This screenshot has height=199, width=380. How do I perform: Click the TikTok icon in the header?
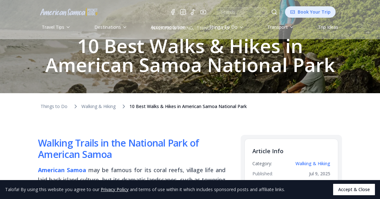point(193,12)
